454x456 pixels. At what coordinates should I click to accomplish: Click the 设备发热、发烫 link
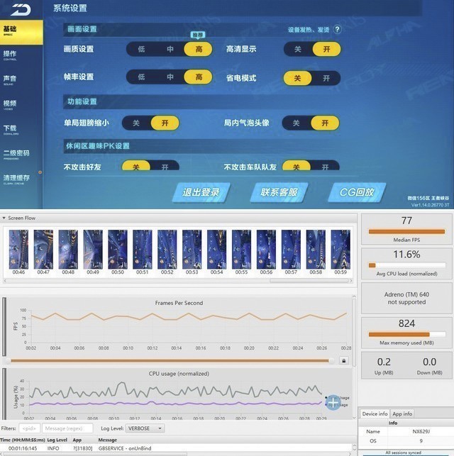point(309,30)
